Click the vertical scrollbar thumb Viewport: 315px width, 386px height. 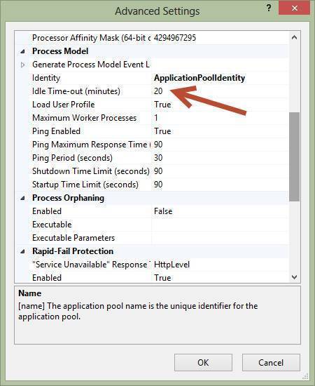click(295, 157)
